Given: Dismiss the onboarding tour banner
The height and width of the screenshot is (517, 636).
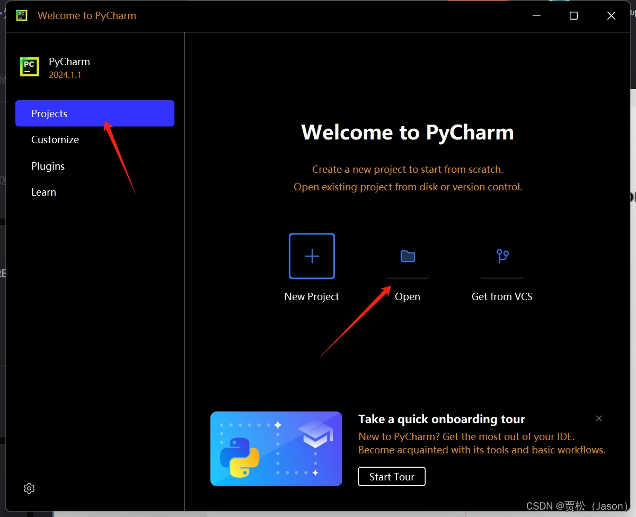Looking at the screenshot, I should [599, 418].
